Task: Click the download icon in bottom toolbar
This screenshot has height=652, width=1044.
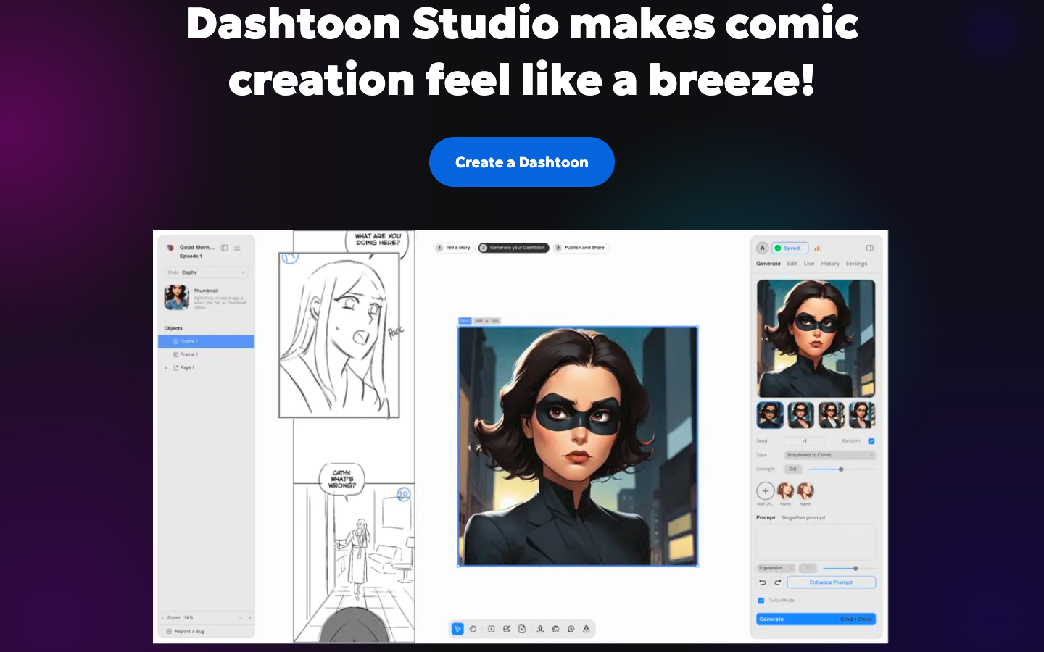Action: pyautogui.click(x=587, y=629)
